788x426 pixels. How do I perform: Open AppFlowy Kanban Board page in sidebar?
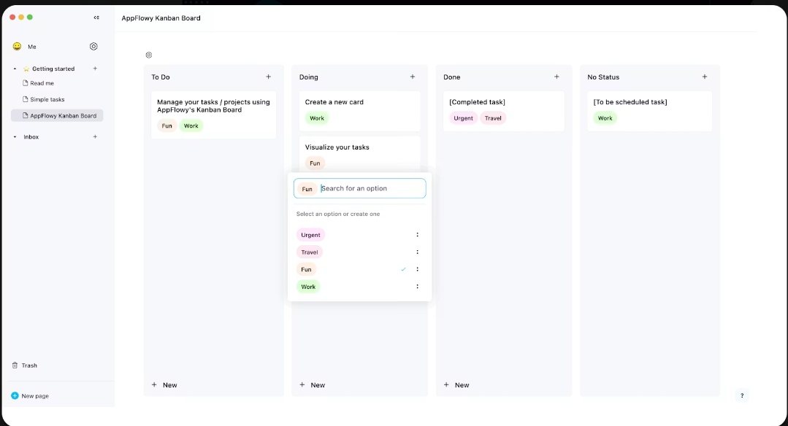coord(57,115)
